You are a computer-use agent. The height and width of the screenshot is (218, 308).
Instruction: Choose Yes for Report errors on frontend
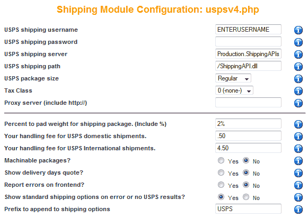(x=221, y=185)
